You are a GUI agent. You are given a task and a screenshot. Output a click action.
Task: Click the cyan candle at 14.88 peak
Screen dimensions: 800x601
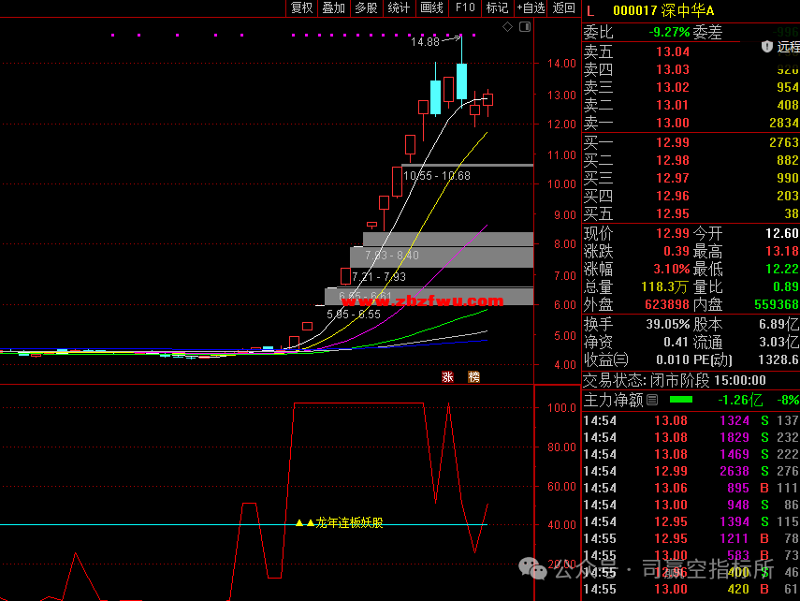pos(461,81)
